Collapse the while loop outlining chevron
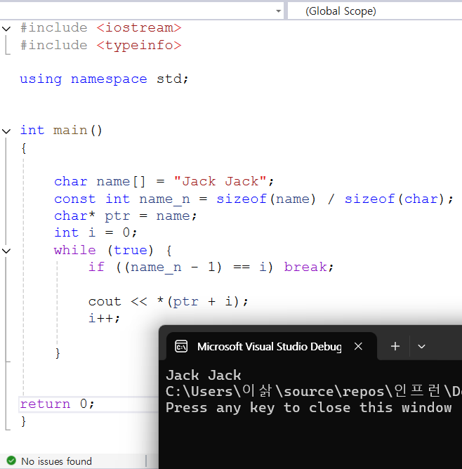462x469 pixels. 6,251
